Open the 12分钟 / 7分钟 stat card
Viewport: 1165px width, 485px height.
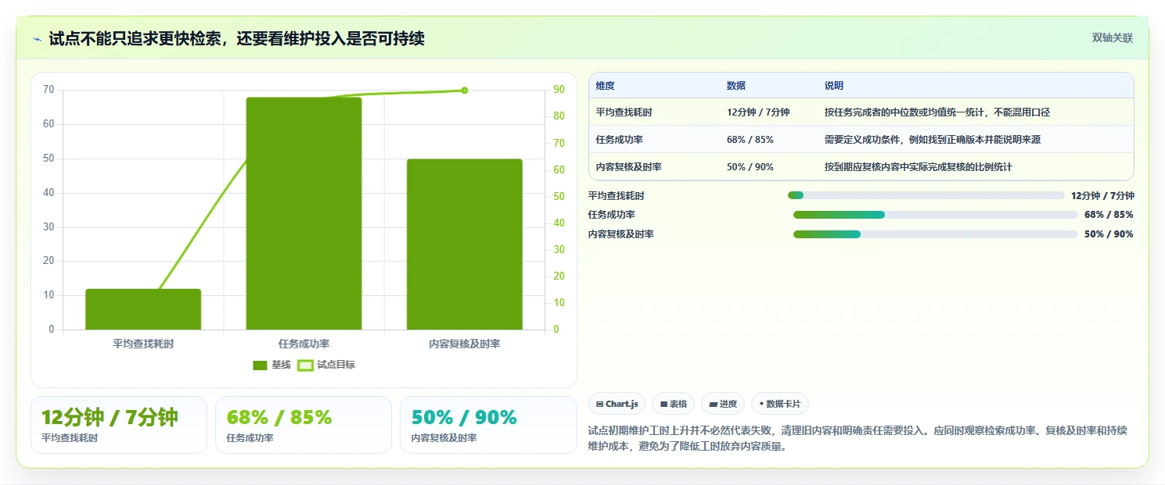pyautogui.click(x=119, y=425)
